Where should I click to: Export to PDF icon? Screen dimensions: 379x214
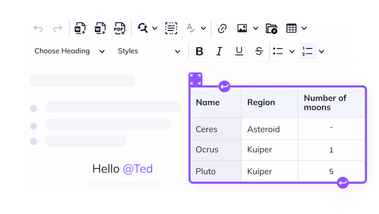pos(120,28)
